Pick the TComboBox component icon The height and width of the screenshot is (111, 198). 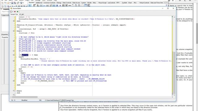tap(67, 6)
